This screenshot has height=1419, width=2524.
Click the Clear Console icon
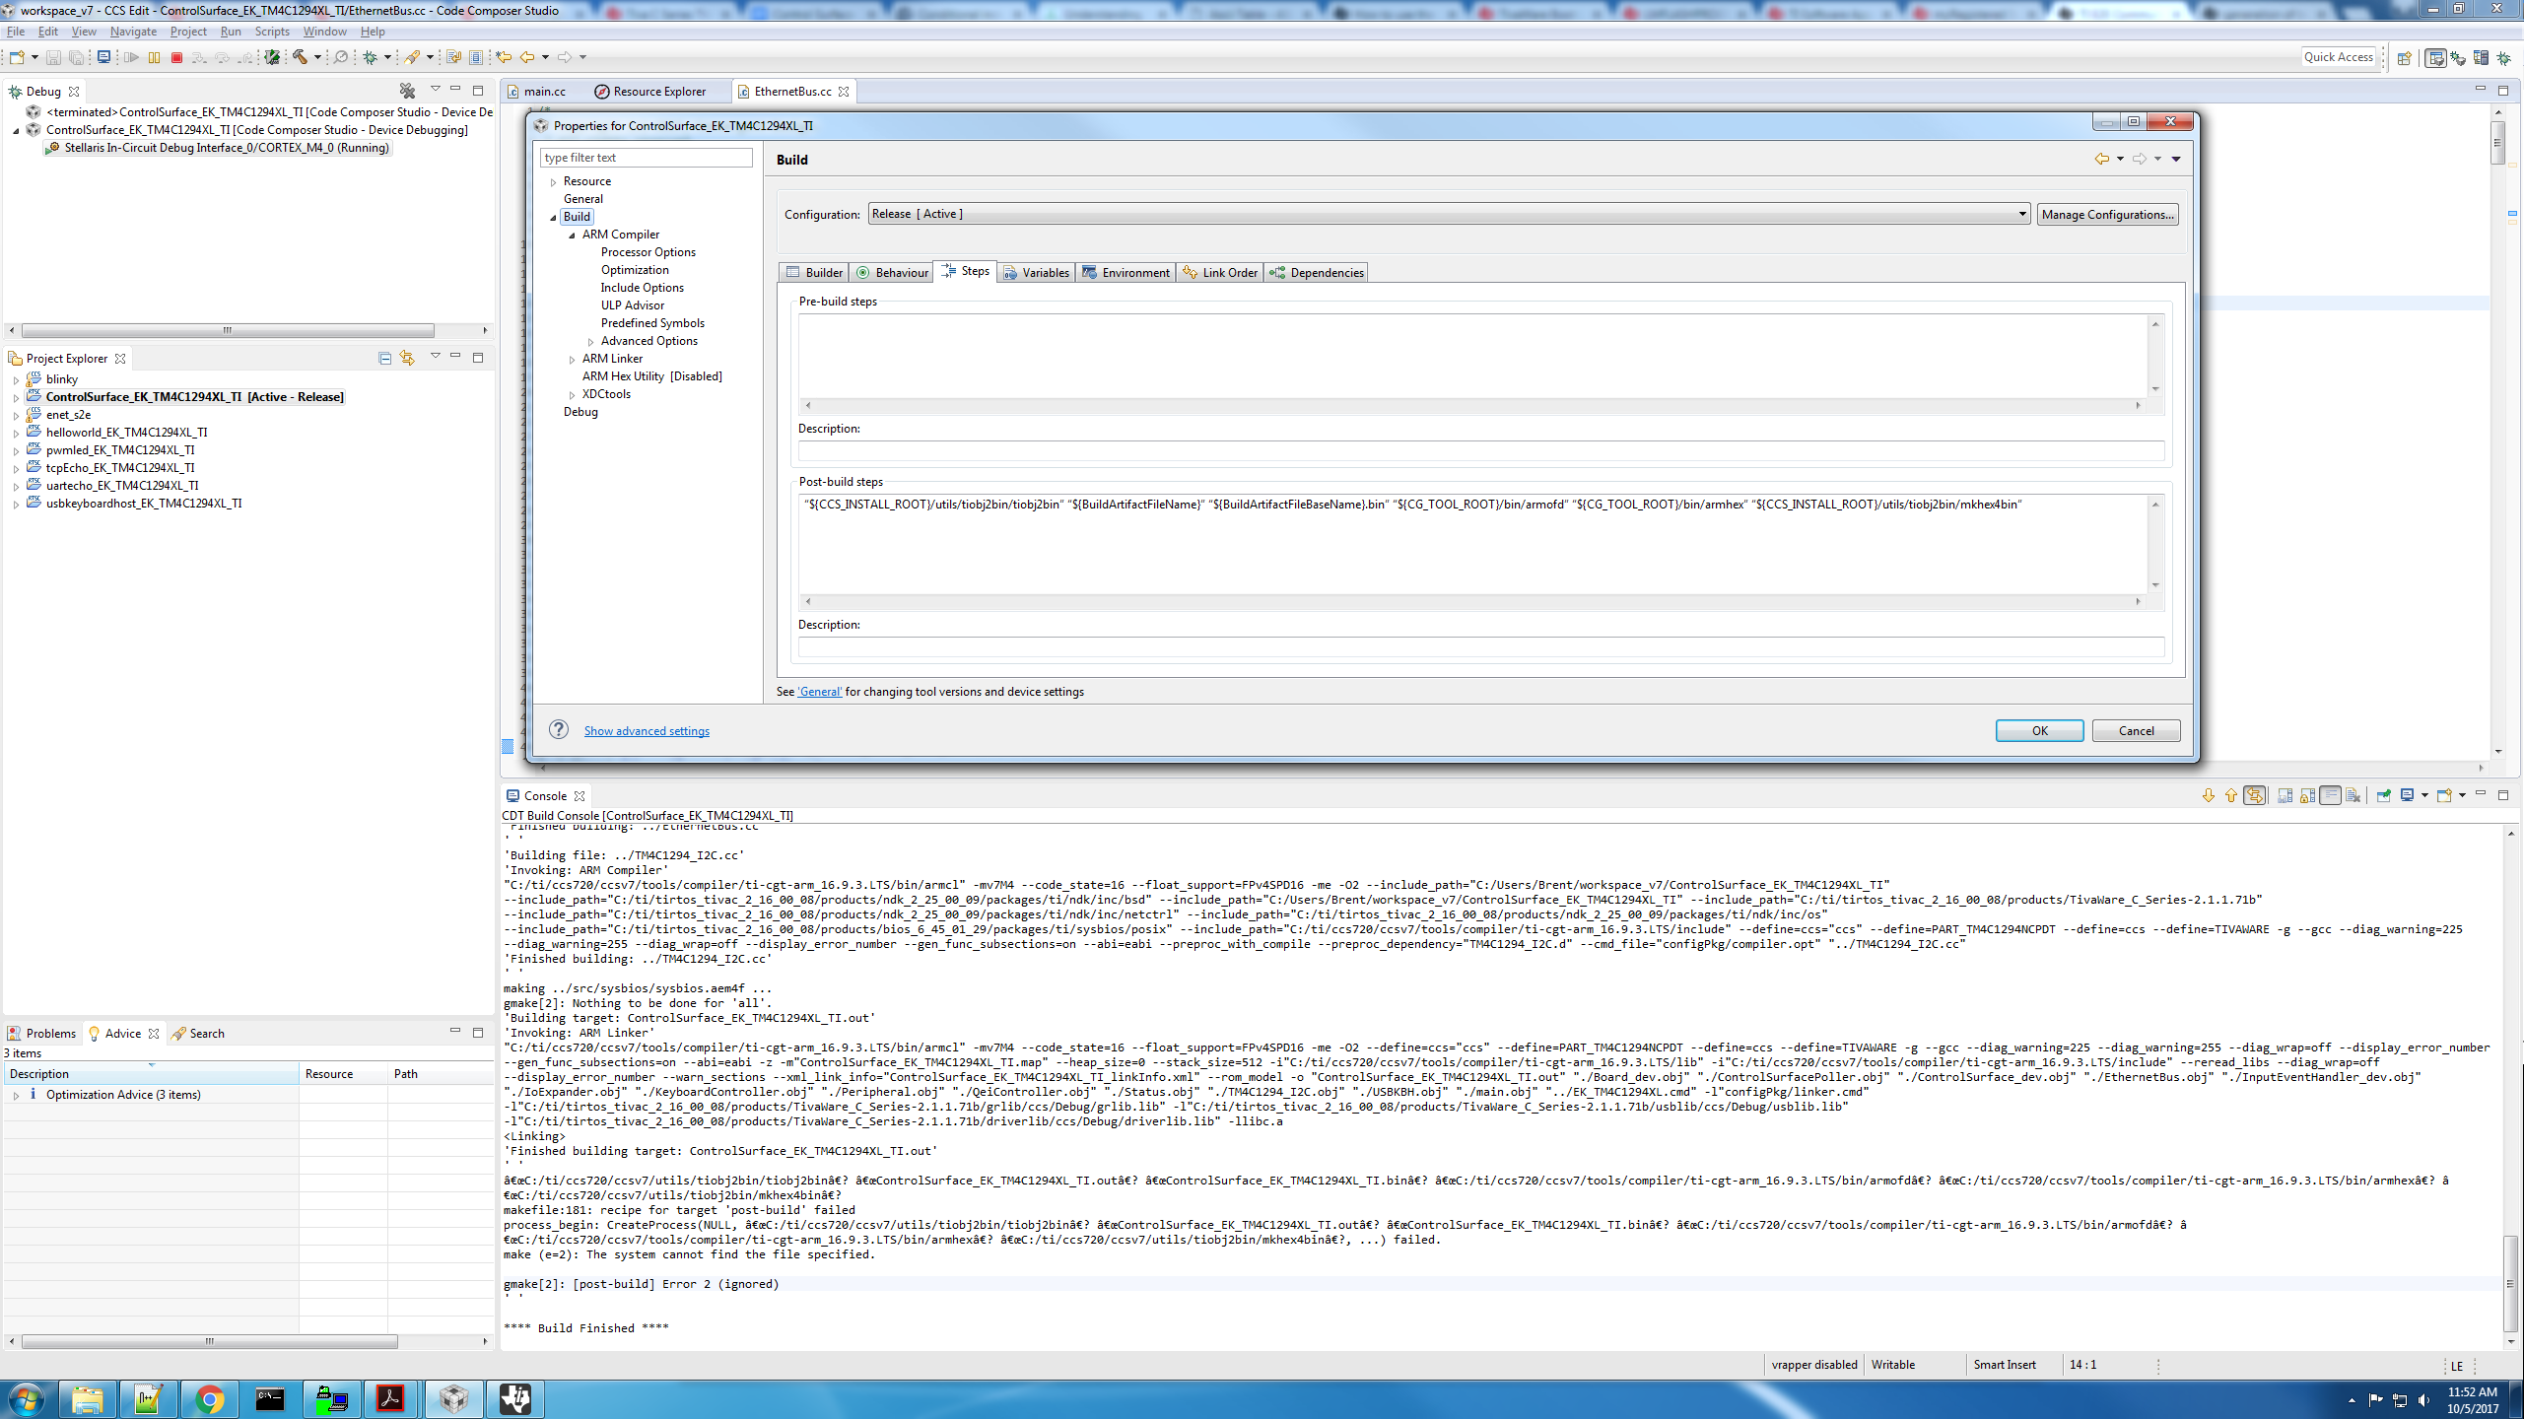coord(2353,795)
